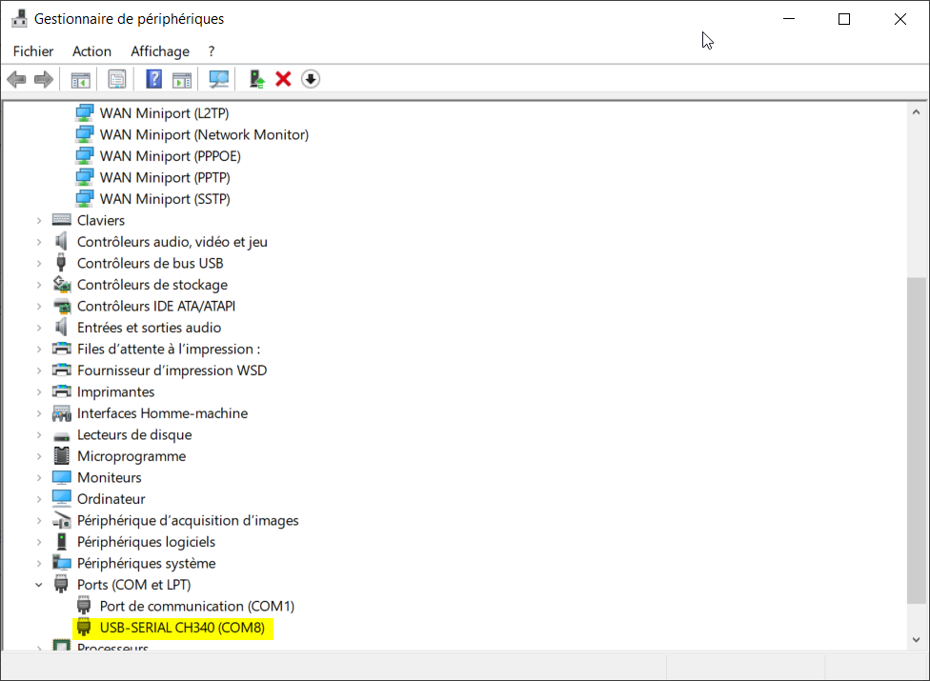Click the Ports (COM et LPT) connector icon

pos(61,585)
